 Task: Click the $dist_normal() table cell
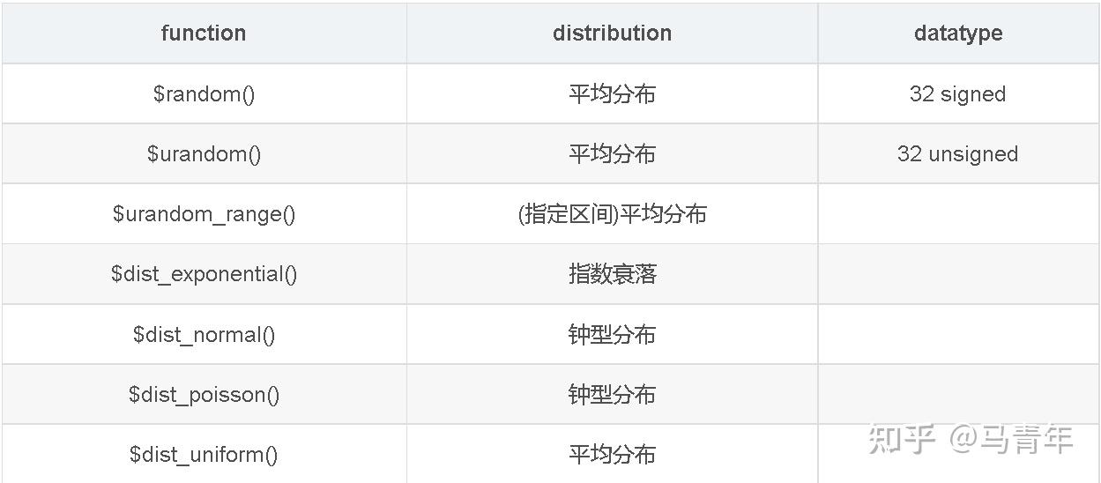[x=204, y=335]
